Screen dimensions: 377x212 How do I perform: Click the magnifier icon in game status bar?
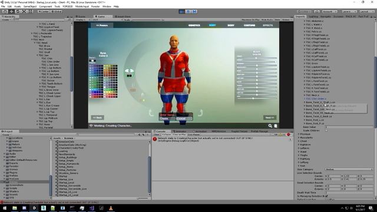pyautogui.click(x=270, y=125)
